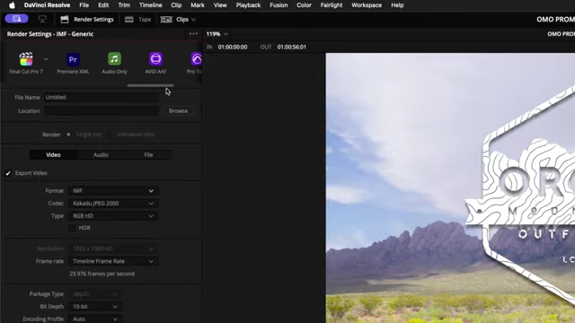Open the Trim menu
Screen dimensions: 575x323
(124, 5)
